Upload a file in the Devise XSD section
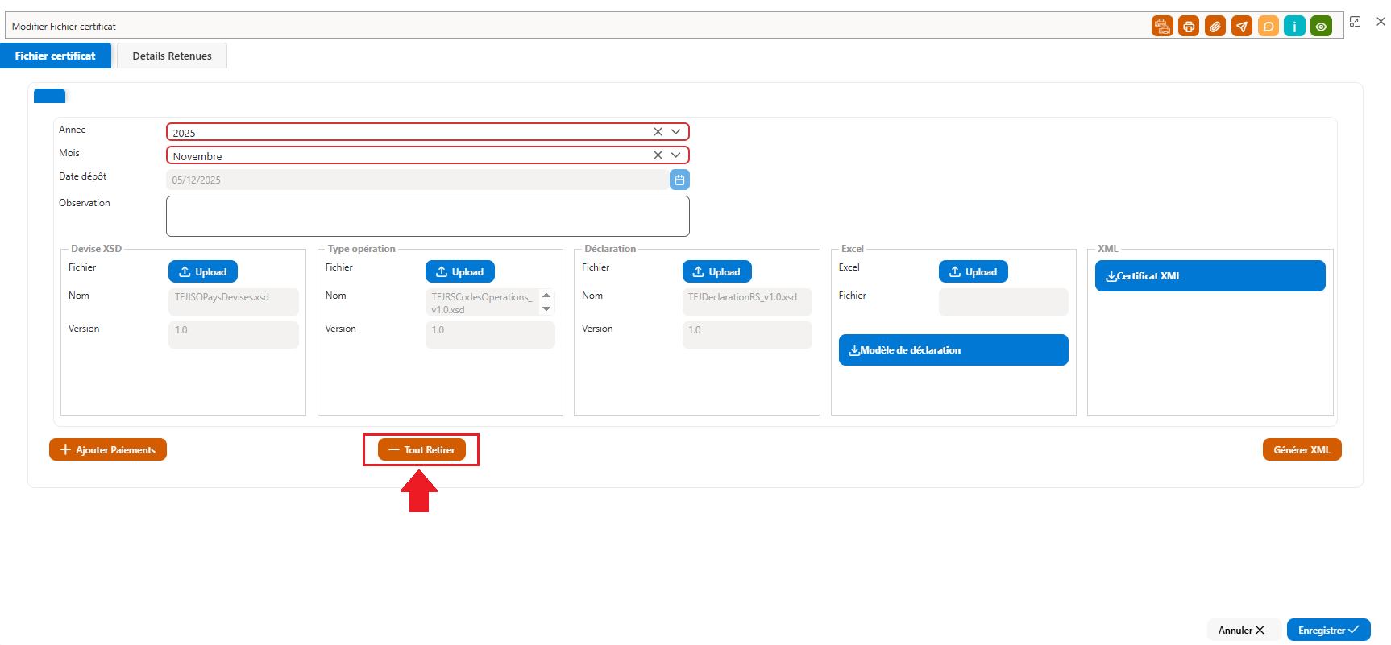 pyautogui.click(x=203, y=271)
